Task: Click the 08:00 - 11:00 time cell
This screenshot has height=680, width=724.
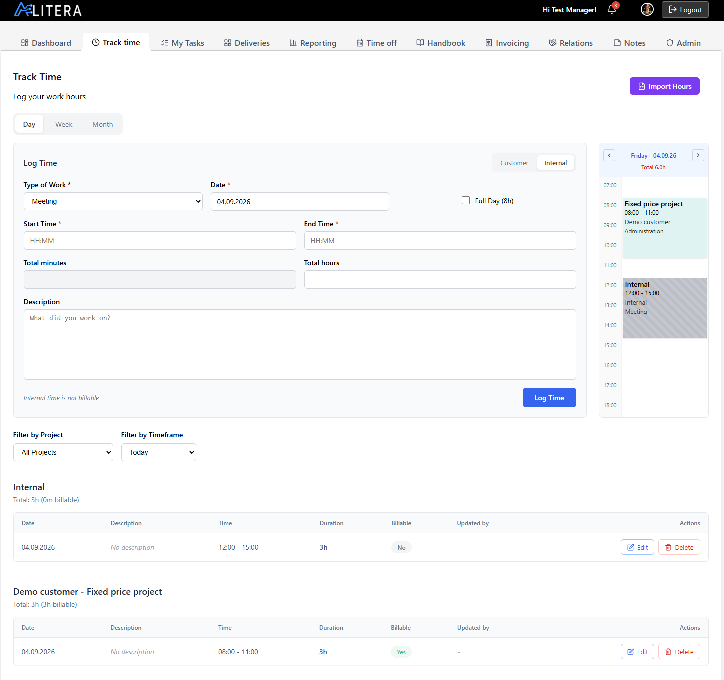Action: pos(238,652)
